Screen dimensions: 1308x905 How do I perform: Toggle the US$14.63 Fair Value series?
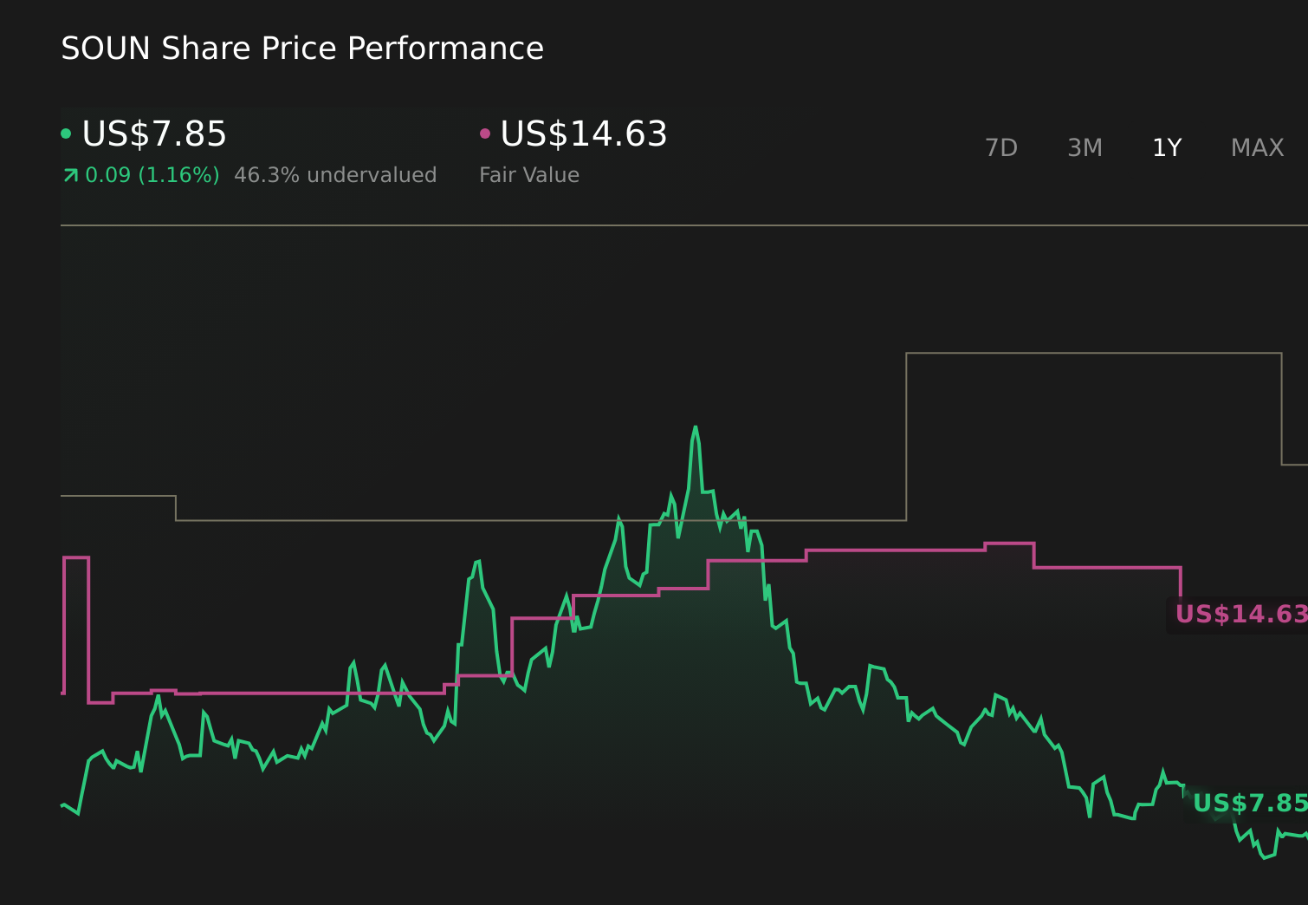[584, 133]
